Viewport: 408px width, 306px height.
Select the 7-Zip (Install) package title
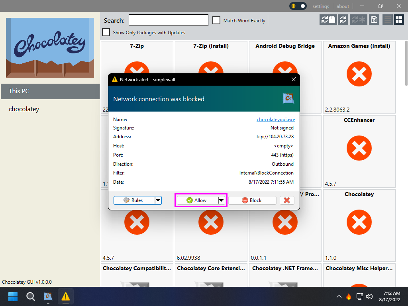coord(211,46)
